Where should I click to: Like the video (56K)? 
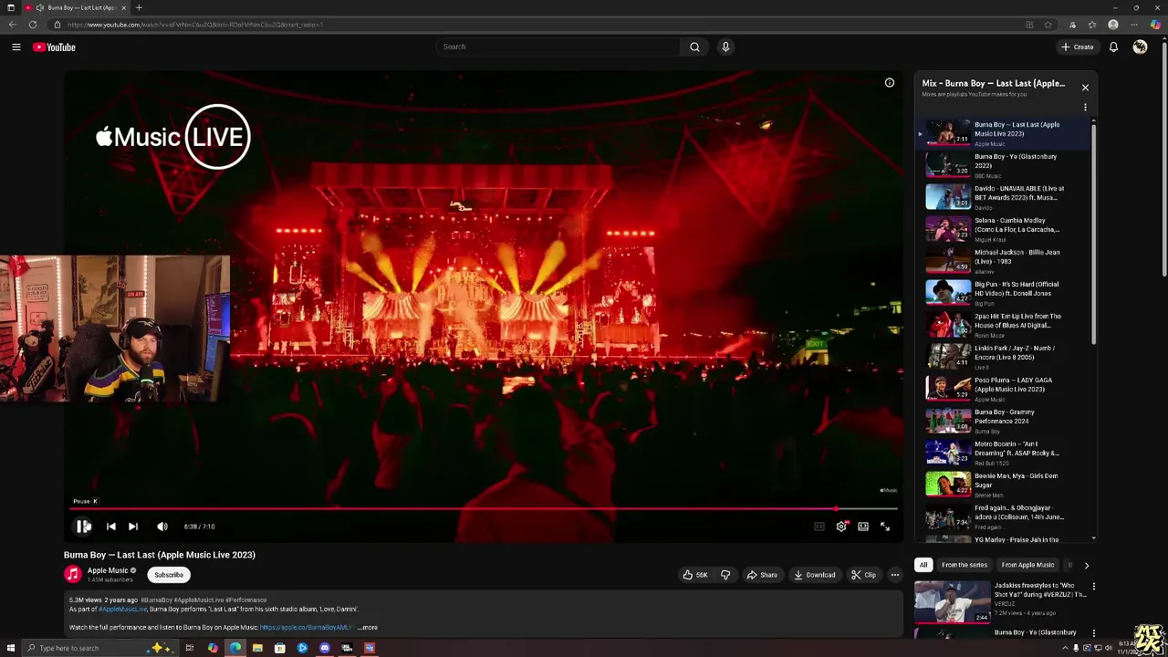coord(695,575)
